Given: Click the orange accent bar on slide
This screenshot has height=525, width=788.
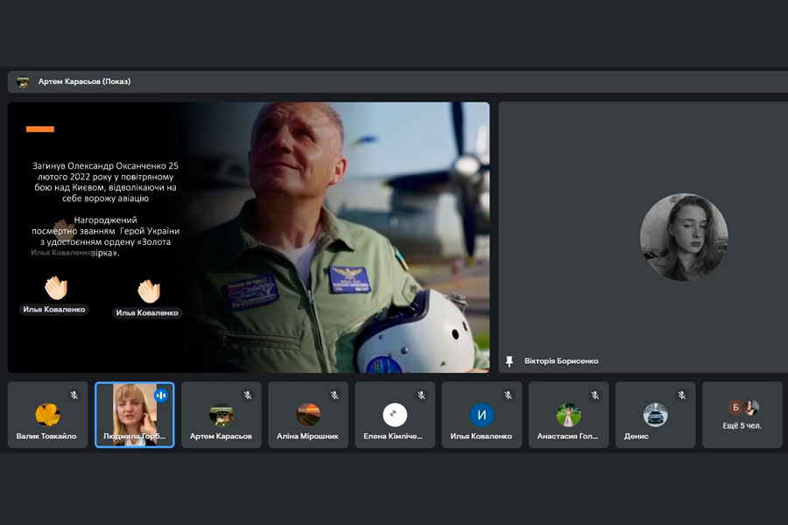Looking at the screenshot, I should tap(40, 129).
